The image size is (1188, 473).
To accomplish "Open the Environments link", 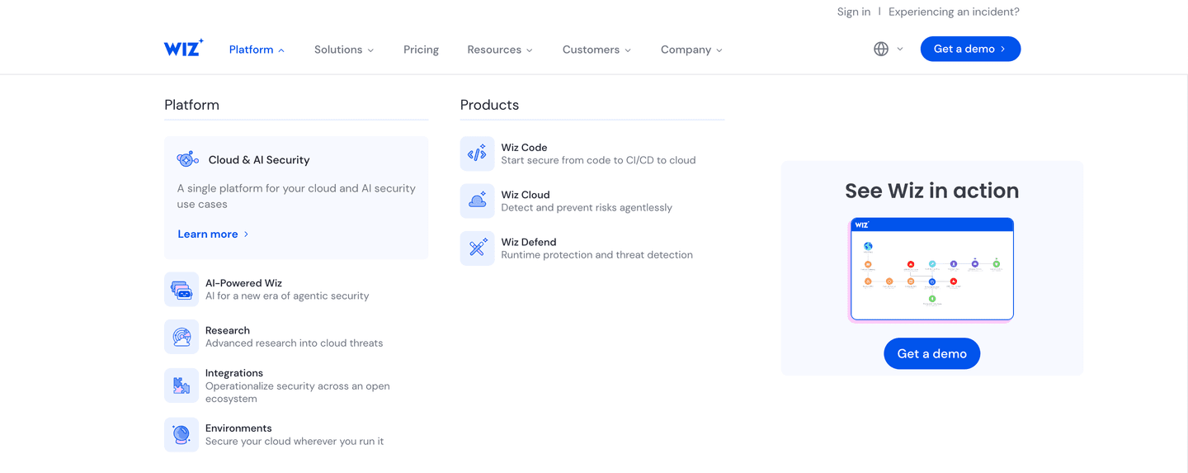I will pos(238,428).
